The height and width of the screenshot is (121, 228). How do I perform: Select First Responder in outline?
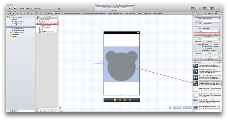[44, 27]
